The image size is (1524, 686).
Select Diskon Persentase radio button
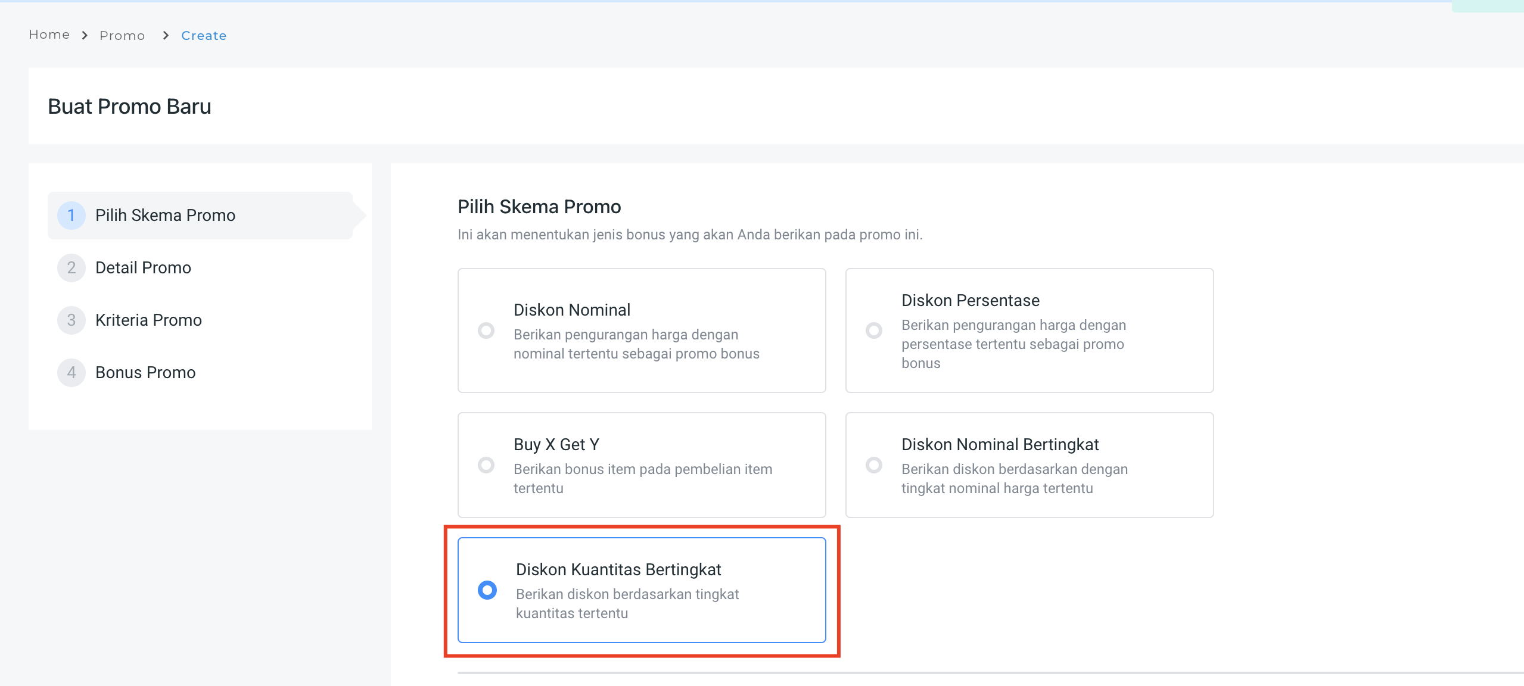pos(874,330)
